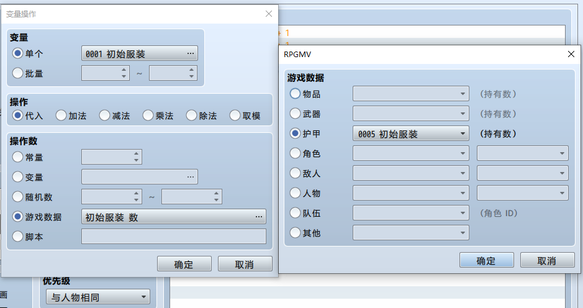
Task: Open the 敌人 enemy dropdown
Action: (411, 173)
